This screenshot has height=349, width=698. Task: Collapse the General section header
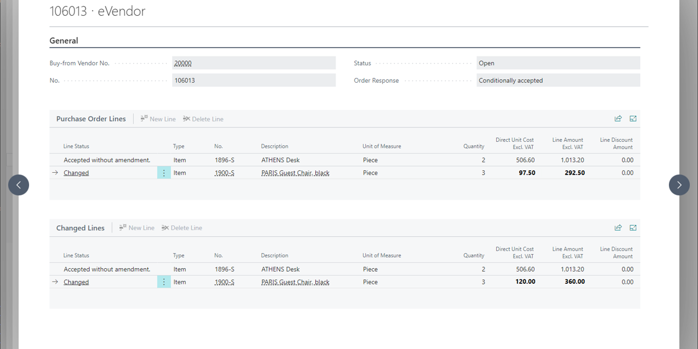click(x=64, y=41)
